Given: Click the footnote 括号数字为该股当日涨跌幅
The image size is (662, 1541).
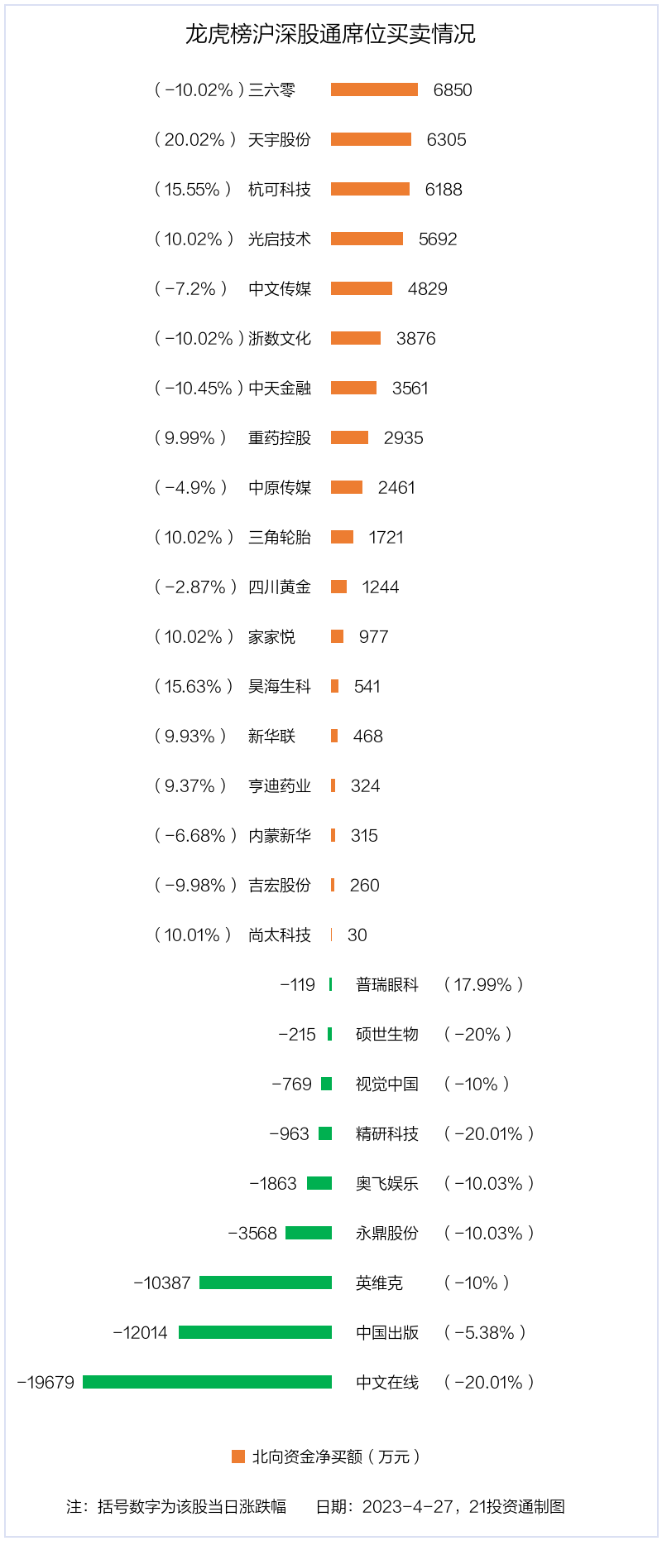Looking at the screenshot, I should pyautogui.click(x=192, y=1506).
